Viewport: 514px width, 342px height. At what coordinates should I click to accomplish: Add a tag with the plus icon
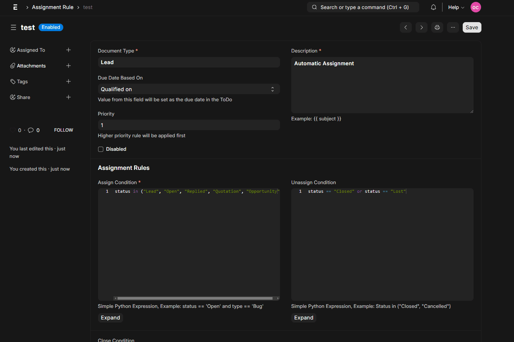69,81
